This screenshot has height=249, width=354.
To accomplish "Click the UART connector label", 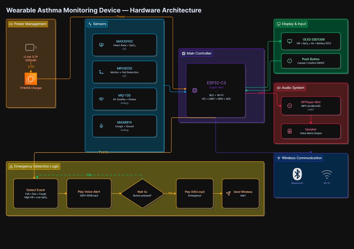I will point(261,93).
